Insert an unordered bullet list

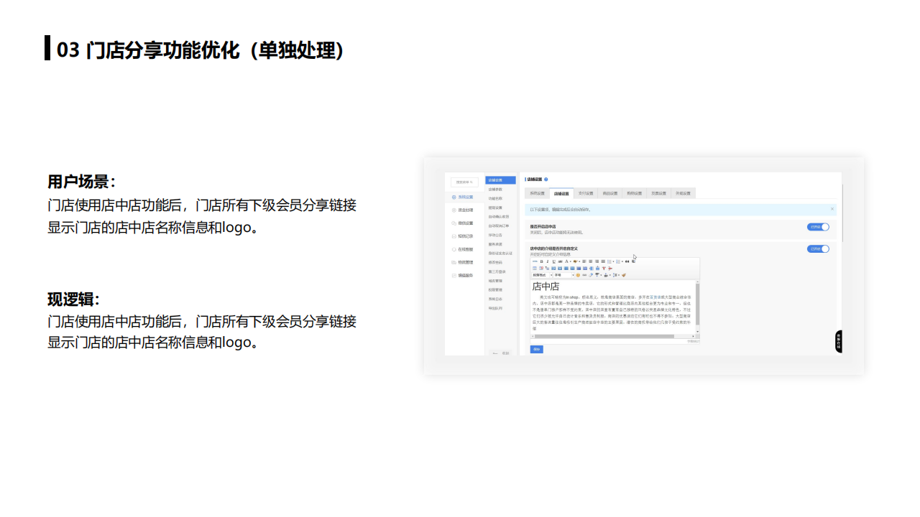[609, 261]
